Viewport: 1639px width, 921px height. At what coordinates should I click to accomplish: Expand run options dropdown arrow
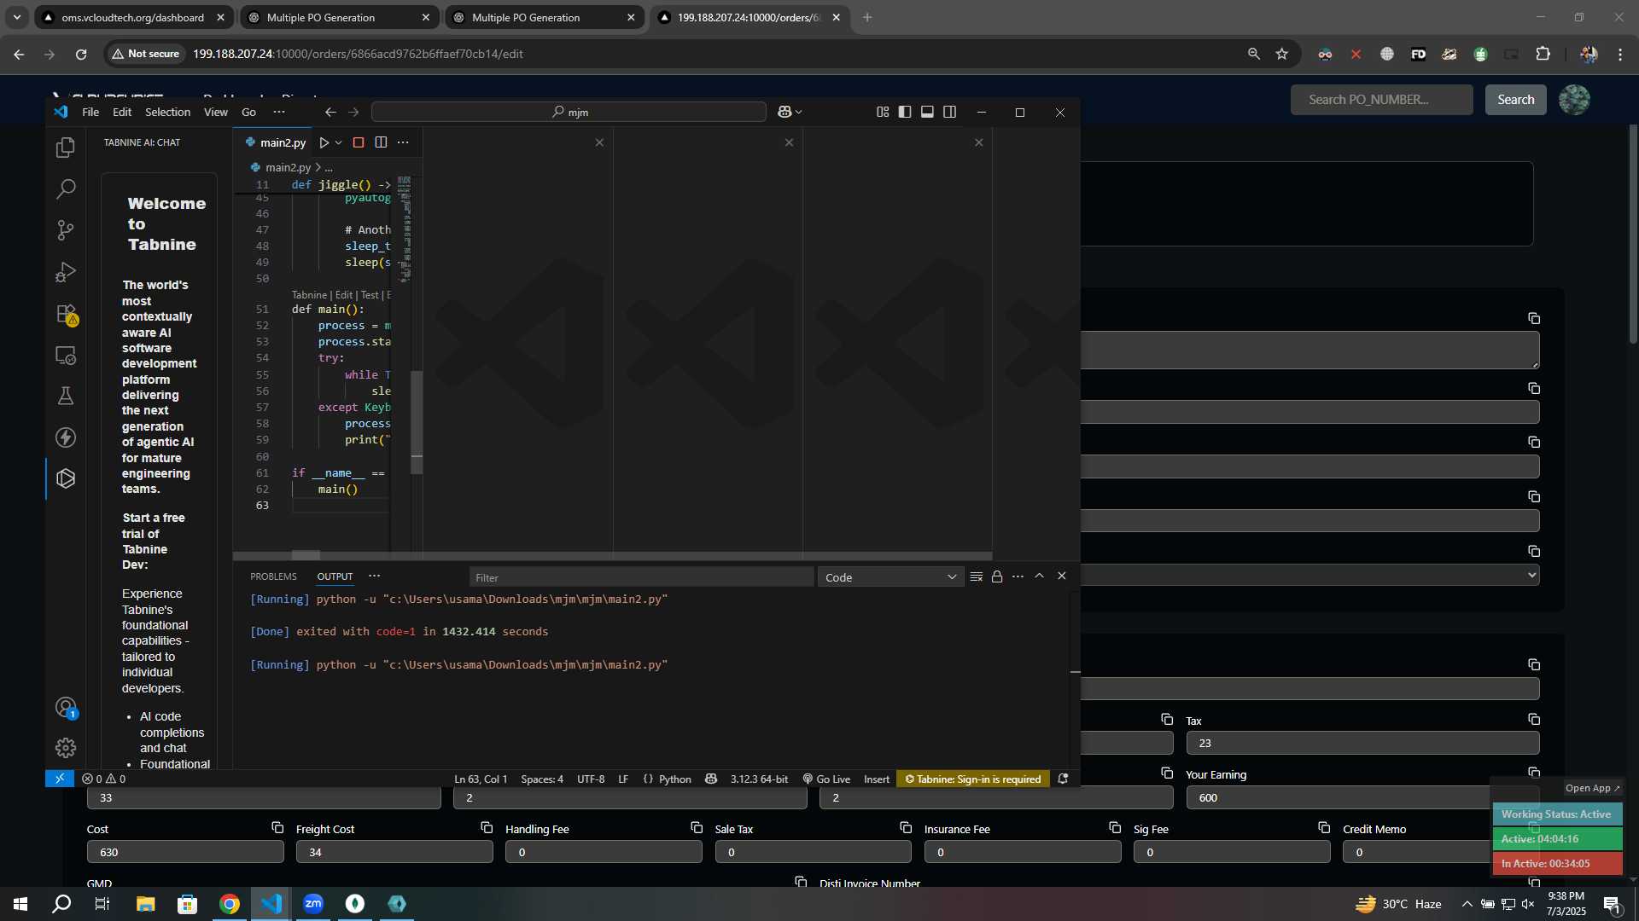pos(339,142)
